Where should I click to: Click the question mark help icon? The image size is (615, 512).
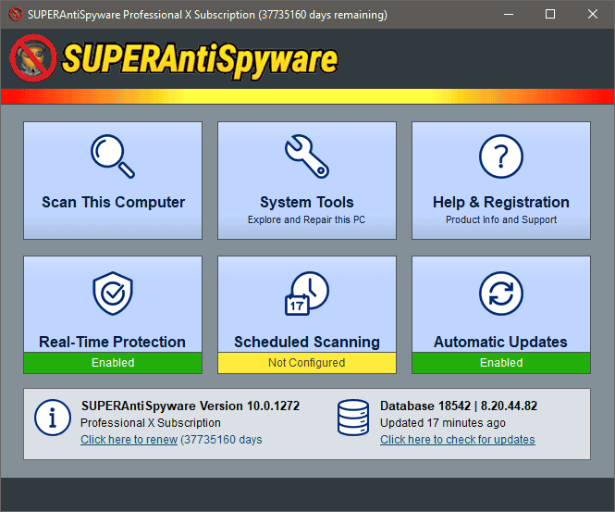[501, 156]
